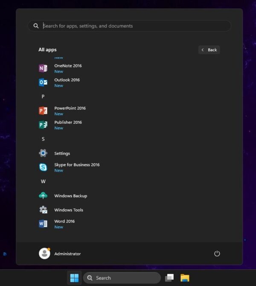Image resolution: width=256 pixels, height=286 pixels.
Task: Click the power button icon
Action: (217, 254)
